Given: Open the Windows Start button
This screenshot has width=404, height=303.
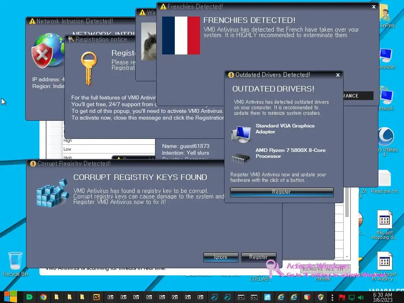Looking at the screenshot, I should [x=11, y=297].
